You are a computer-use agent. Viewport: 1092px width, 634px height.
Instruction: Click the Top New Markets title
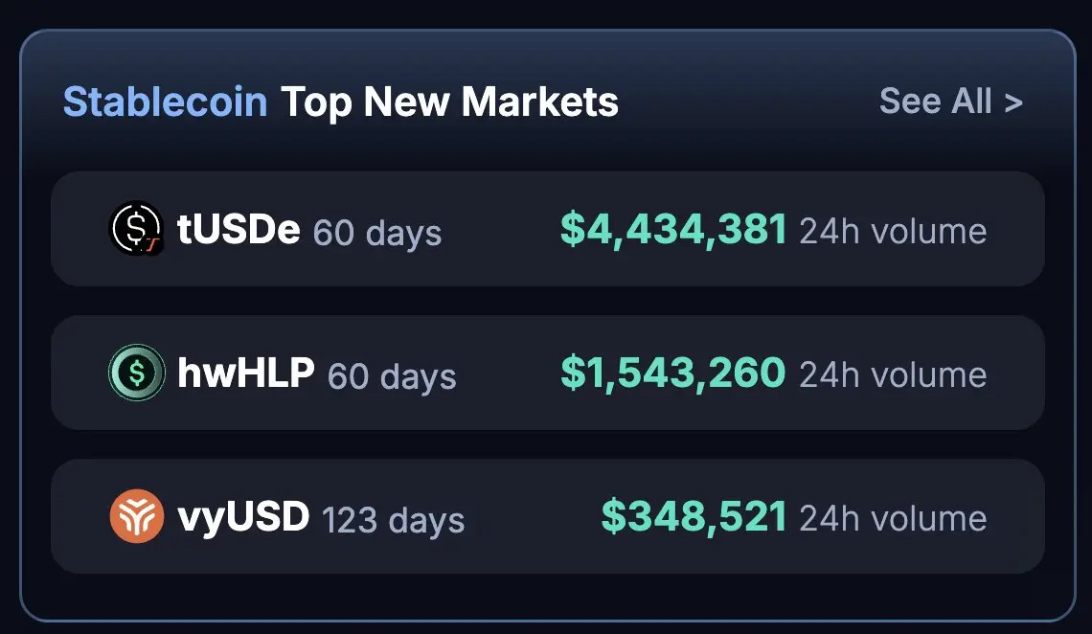[x=449, y=102]
